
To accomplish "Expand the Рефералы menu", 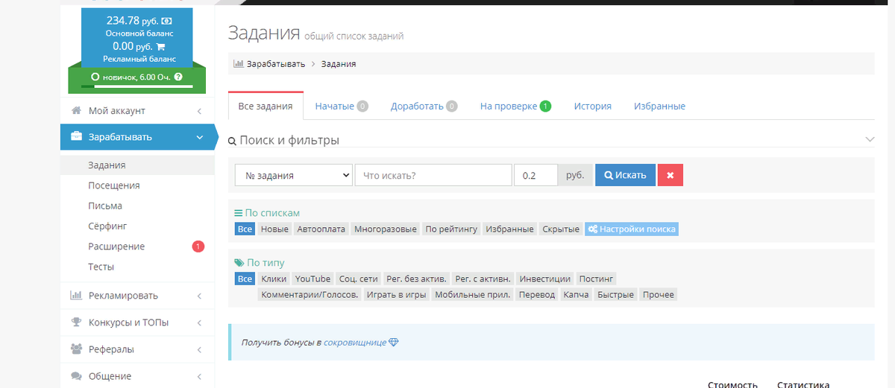I will click(x=200, y=349).
